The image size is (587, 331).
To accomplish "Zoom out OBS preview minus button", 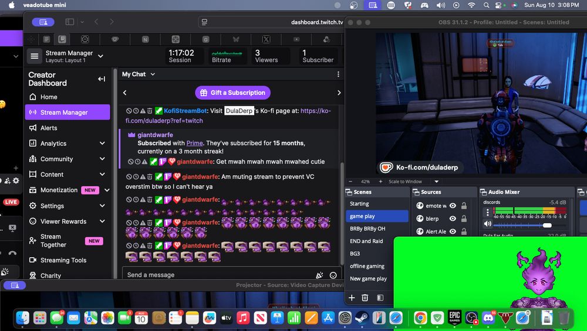I will pos(350,182).
